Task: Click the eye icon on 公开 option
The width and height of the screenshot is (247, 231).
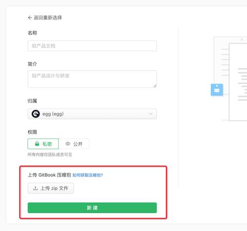Action: coord(68,144)
